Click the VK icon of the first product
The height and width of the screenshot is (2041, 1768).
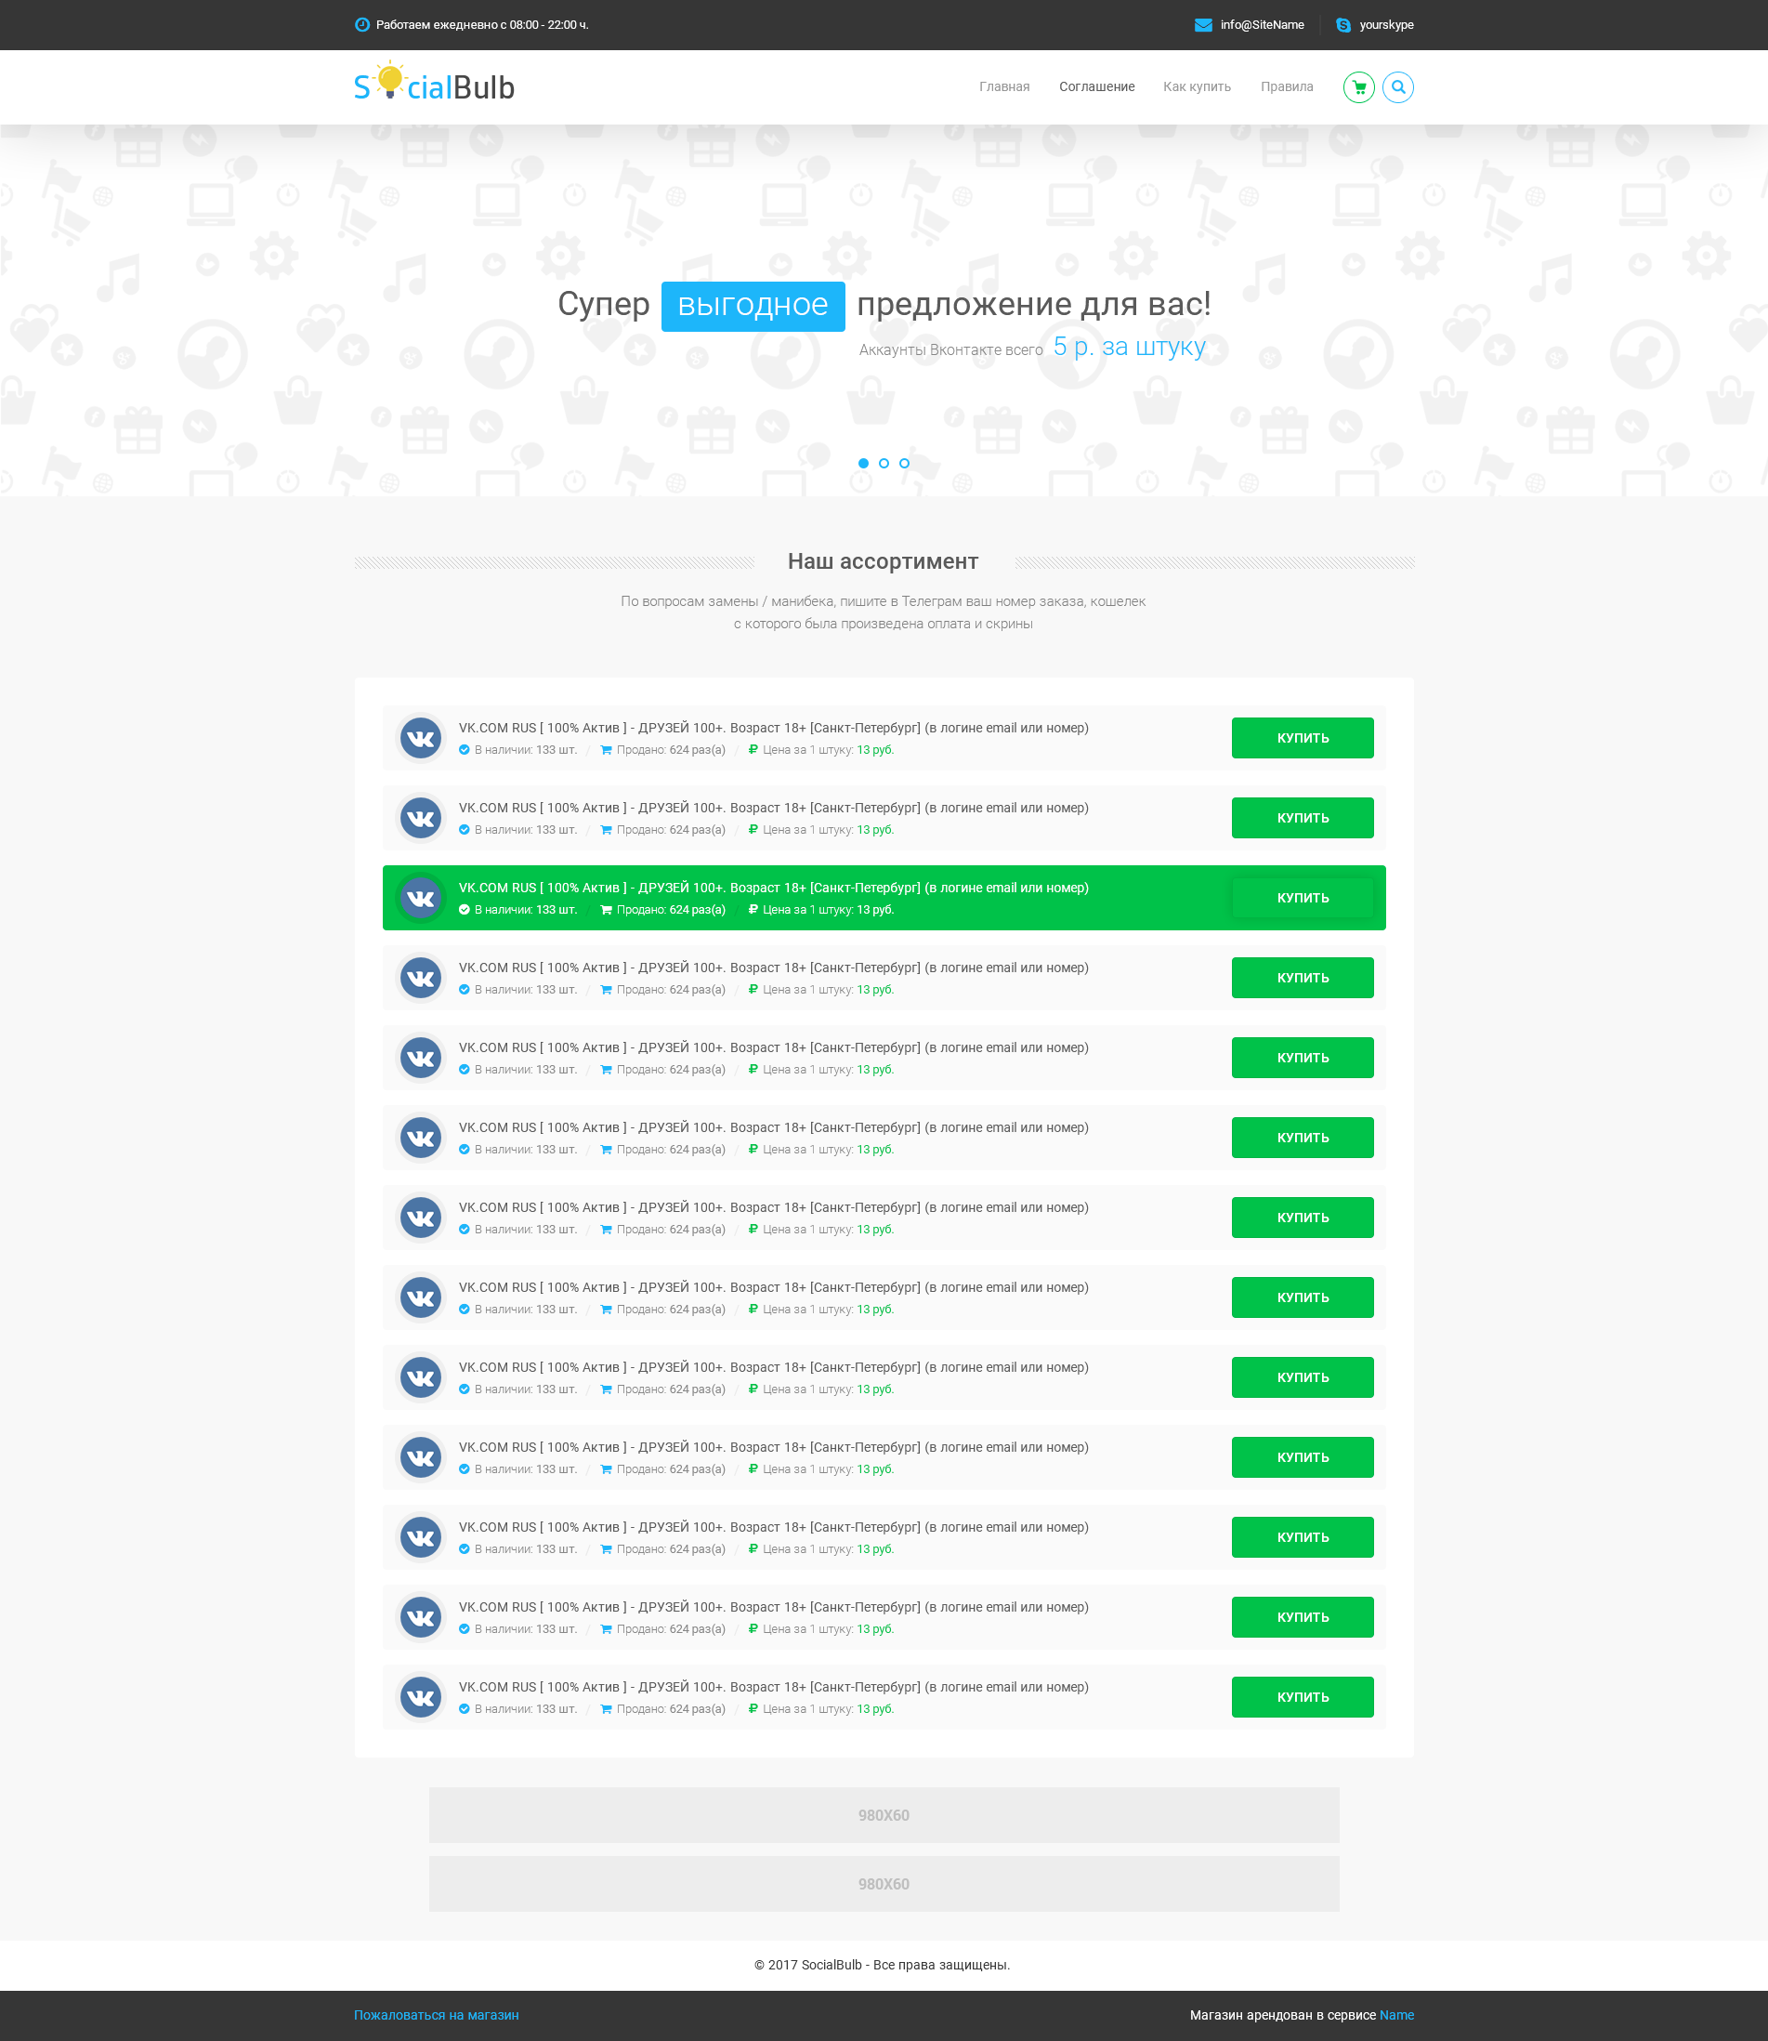click(421, 738)
